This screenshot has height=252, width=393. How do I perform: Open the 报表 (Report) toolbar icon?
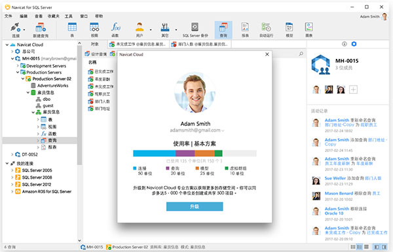tap(245, 30)
